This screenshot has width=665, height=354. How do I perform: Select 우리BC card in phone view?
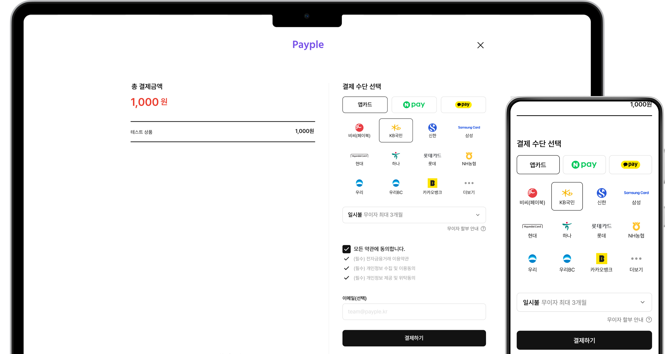567,263
